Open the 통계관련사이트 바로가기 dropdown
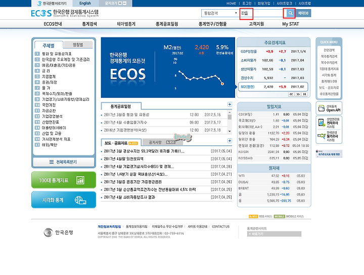This screenshot has width=364, height=275. [274, 234]
